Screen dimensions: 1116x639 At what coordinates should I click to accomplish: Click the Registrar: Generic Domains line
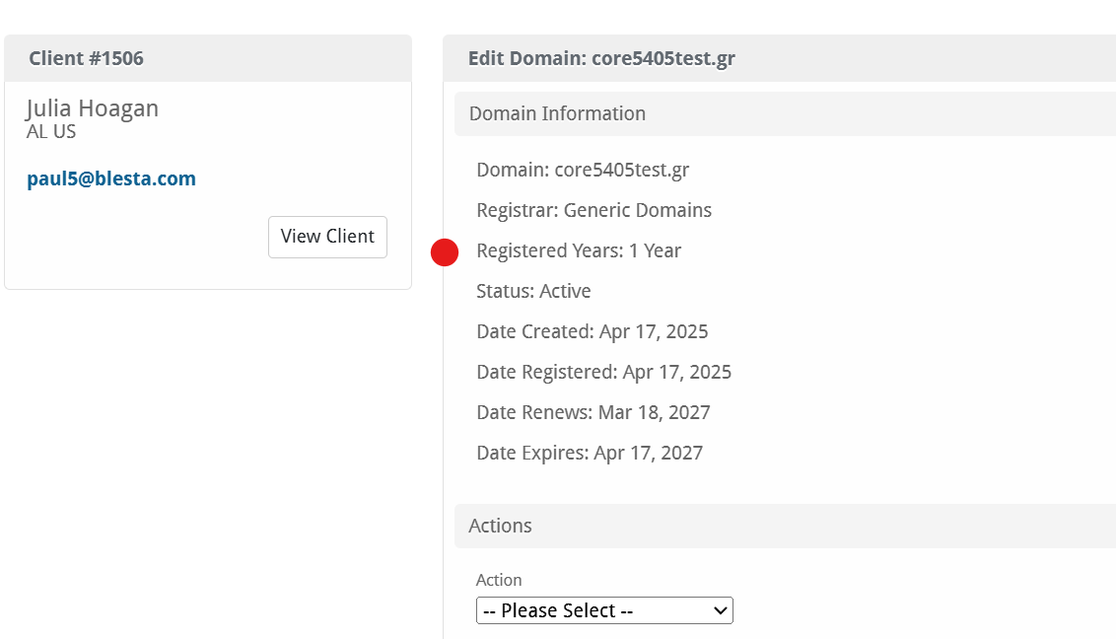click(x=593, y=210)
